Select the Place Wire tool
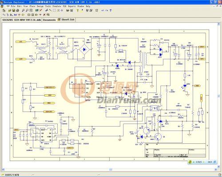The height and width of the screenshot is (177, 222). coord(4,15)
